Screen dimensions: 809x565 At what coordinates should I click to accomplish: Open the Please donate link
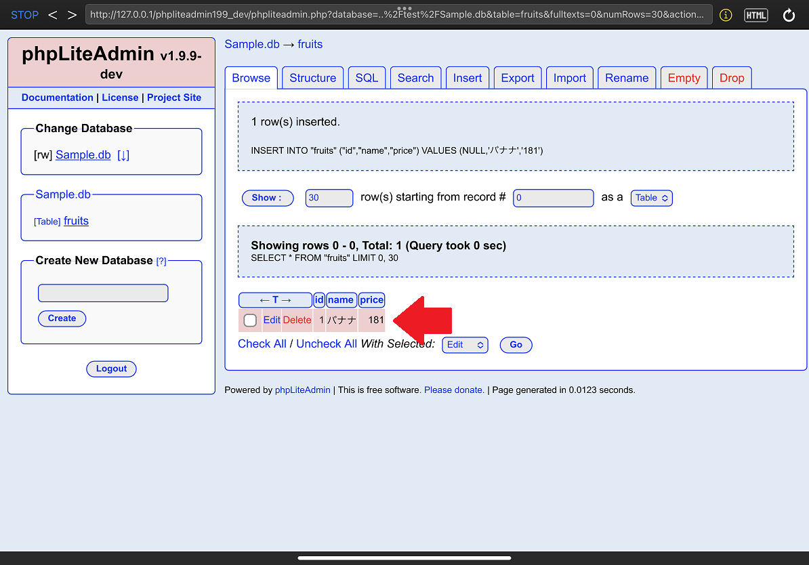(454, 390)
